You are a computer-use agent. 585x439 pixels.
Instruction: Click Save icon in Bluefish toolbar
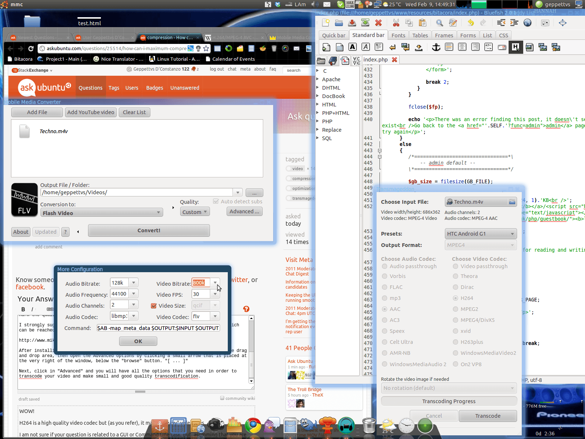coord(352,23)
